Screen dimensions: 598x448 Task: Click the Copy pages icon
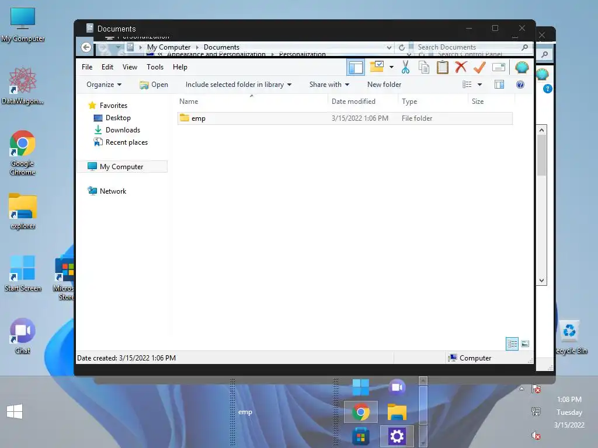(x=424, y=67)
